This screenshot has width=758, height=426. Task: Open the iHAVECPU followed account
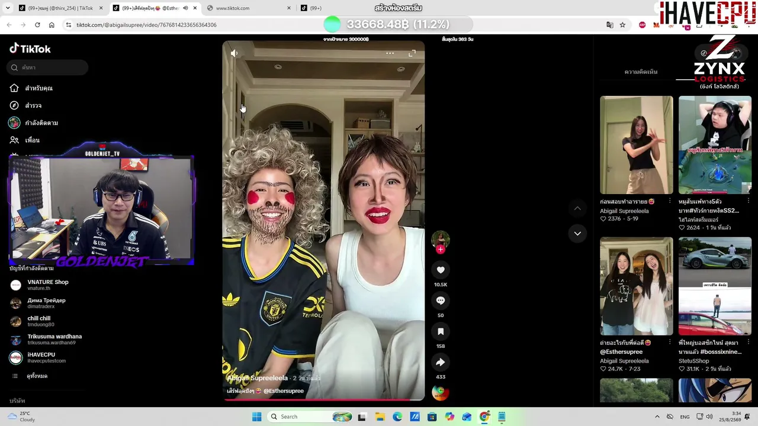(x=47, y=357)
